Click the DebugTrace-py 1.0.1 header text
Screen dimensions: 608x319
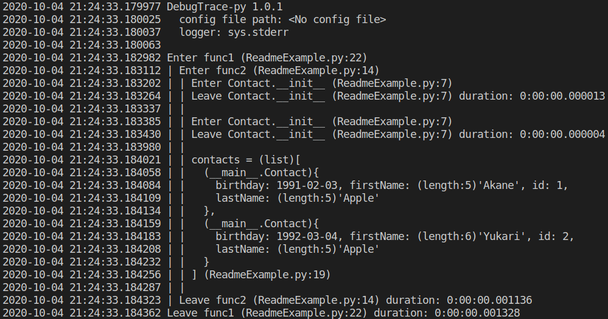(225, 7)
